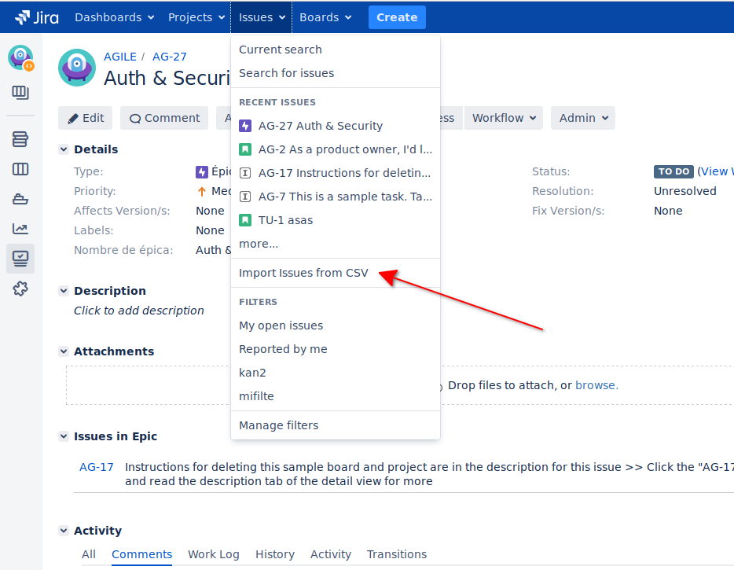The width and height of the screenshot is (734, 570).
Task: Click the TO DO status badge
Action: pyautogui.click(x=673, y=171)
